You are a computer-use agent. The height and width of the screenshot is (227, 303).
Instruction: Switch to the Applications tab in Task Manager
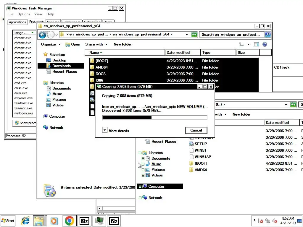click(x=17, y=22)
